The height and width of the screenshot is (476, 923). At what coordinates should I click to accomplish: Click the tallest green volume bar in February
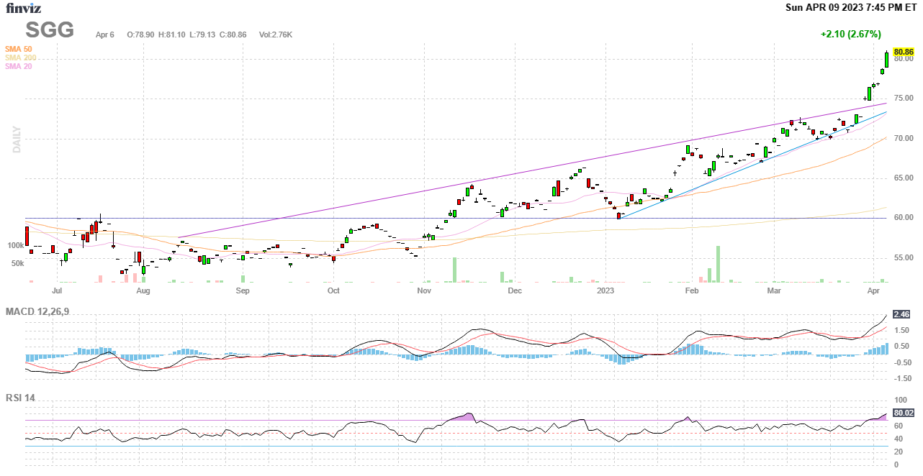tap(718, 264)
